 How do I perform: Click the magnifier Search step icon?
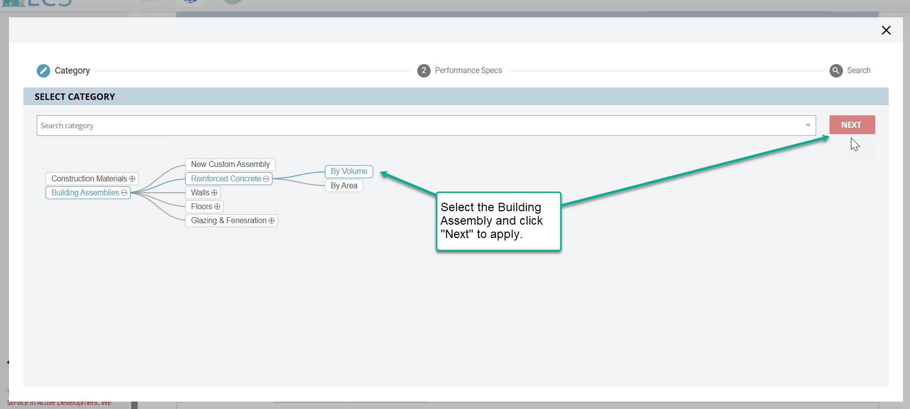(836, 71)
